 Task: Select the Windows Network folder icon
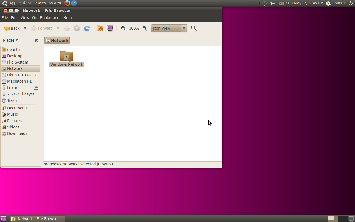(x=67, y=56)
